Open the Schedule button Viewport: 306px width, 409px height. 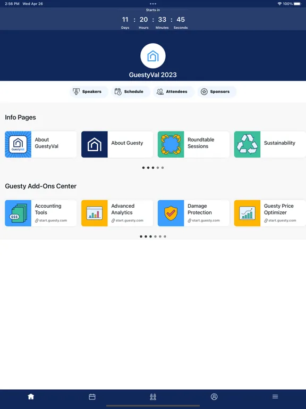(131, 92)
